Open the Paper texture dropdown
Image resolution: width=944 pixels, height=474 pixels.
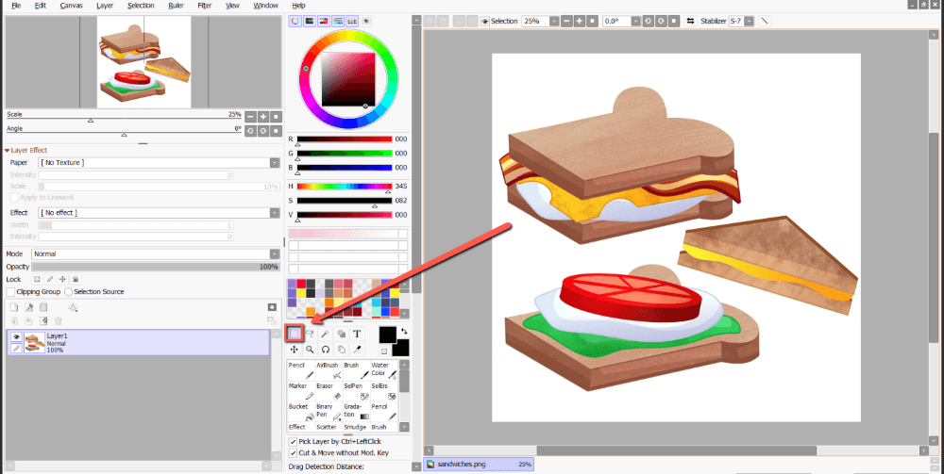157,163
